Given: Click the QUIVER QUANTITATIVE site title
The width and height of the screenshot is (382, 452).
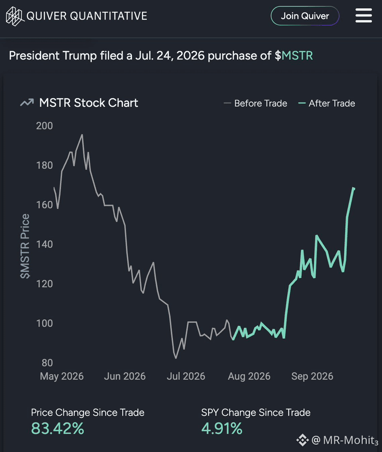Looking at the screenshot, I should [x=87, y=16].
